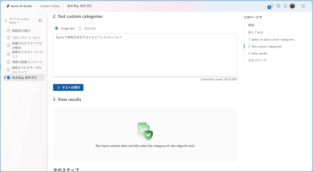Click shield icon beside 保護されたマテリアルの検出
The width and height of the screenshot is (313, 172).
[x=8, y=45]
